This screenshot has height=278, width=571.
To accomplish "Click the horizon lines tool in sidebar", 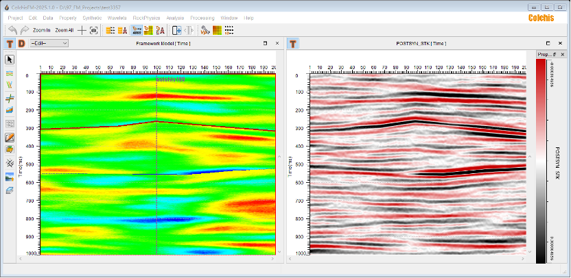I will (x=10, y=73).
